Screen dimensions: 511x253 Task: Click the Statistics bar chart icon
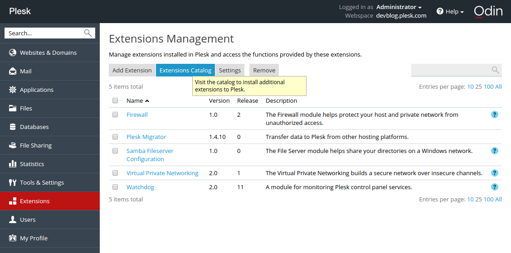[x=13, y=164]
